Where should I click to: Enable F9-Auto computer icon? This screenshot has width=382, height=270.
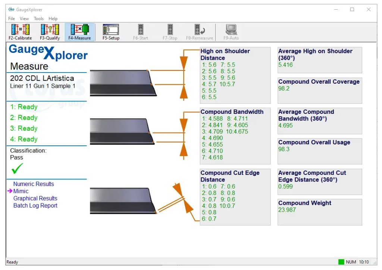pyautogui.click(x=231, y=32)
